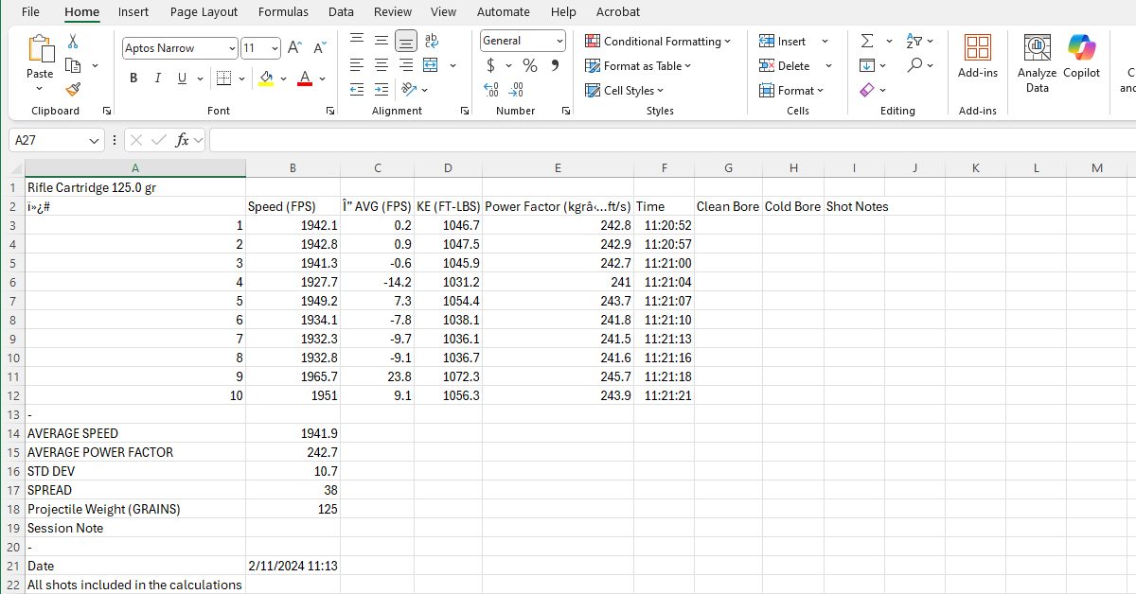Open Analyze Data tool
The width and height of the screenshot is (1136, 594).
coord(1038,64)
